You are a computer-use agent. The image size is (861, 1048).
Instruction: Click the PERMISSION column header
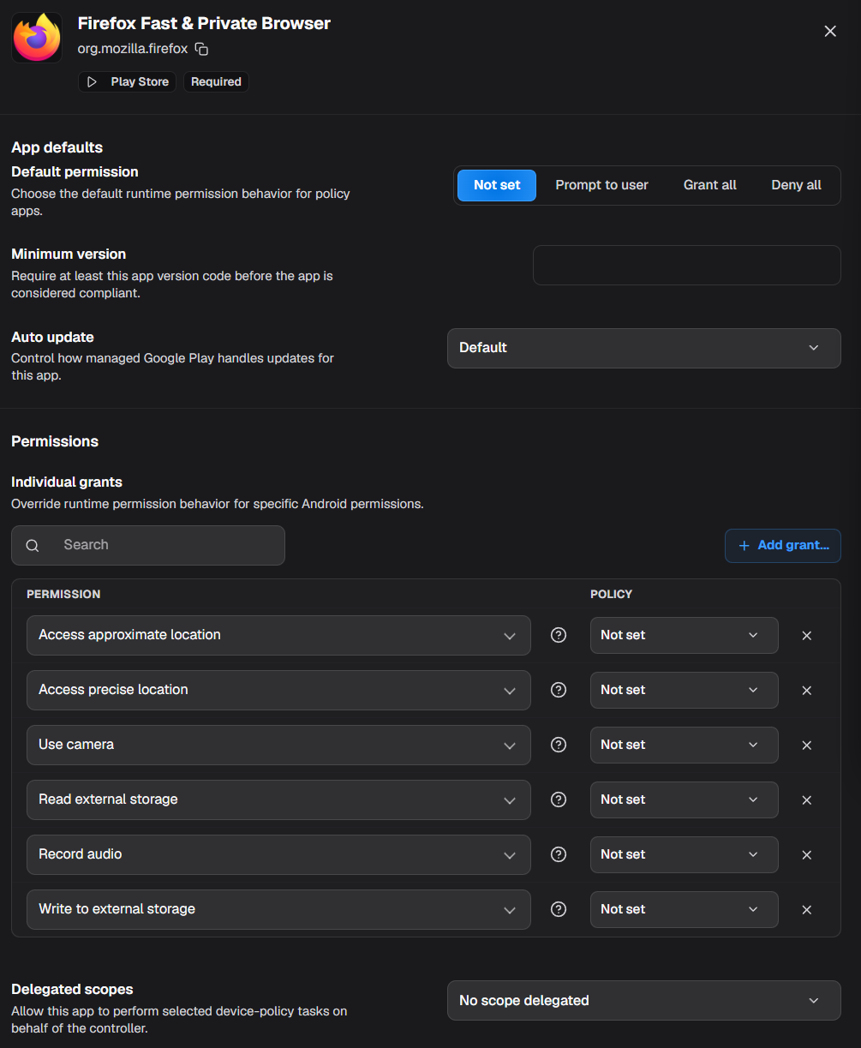(x=63, y=594)
